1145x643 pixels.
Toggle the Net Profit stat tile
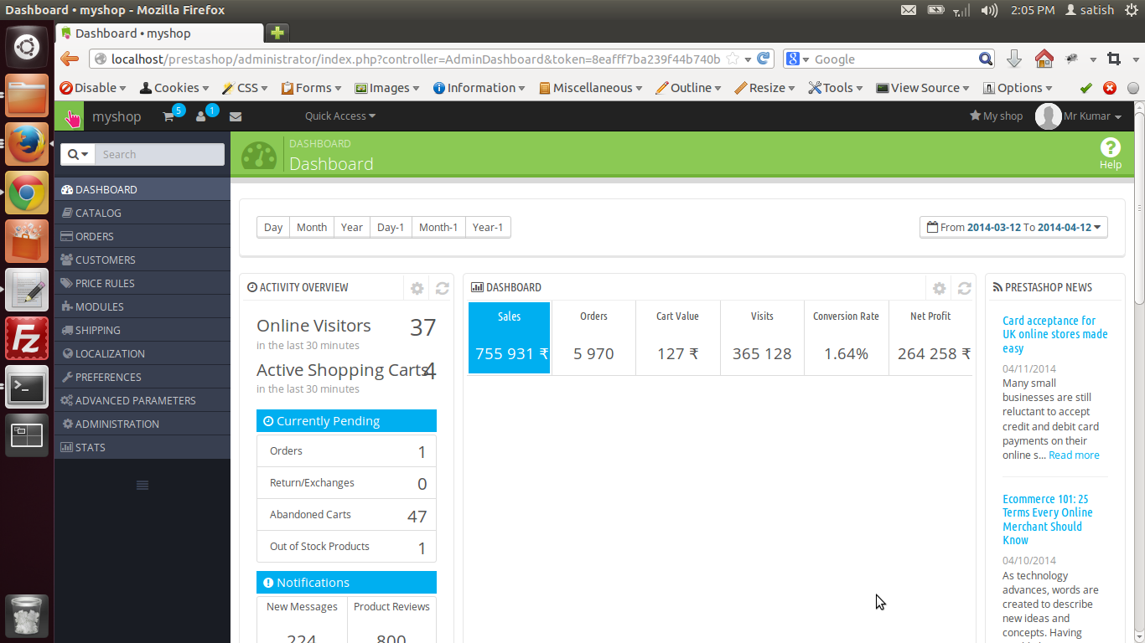click(930, 337)
